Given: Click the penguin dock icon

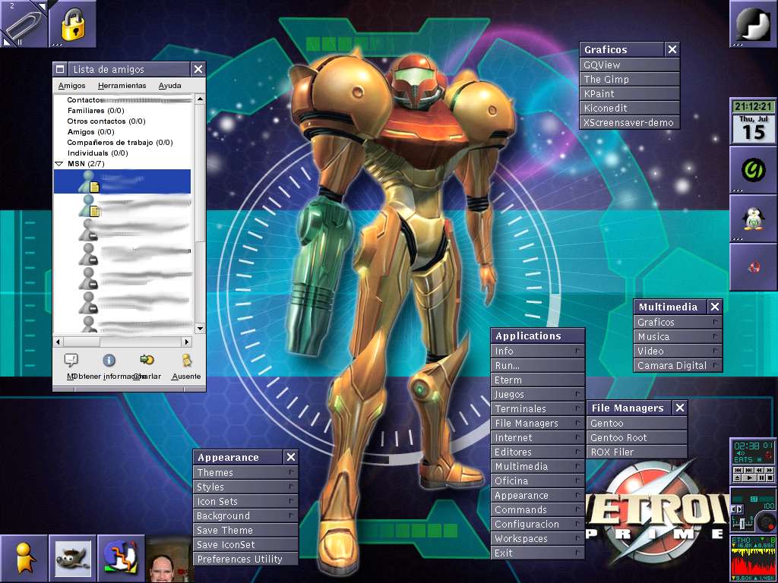Looking at the screenshot, I should click(753, 218).
